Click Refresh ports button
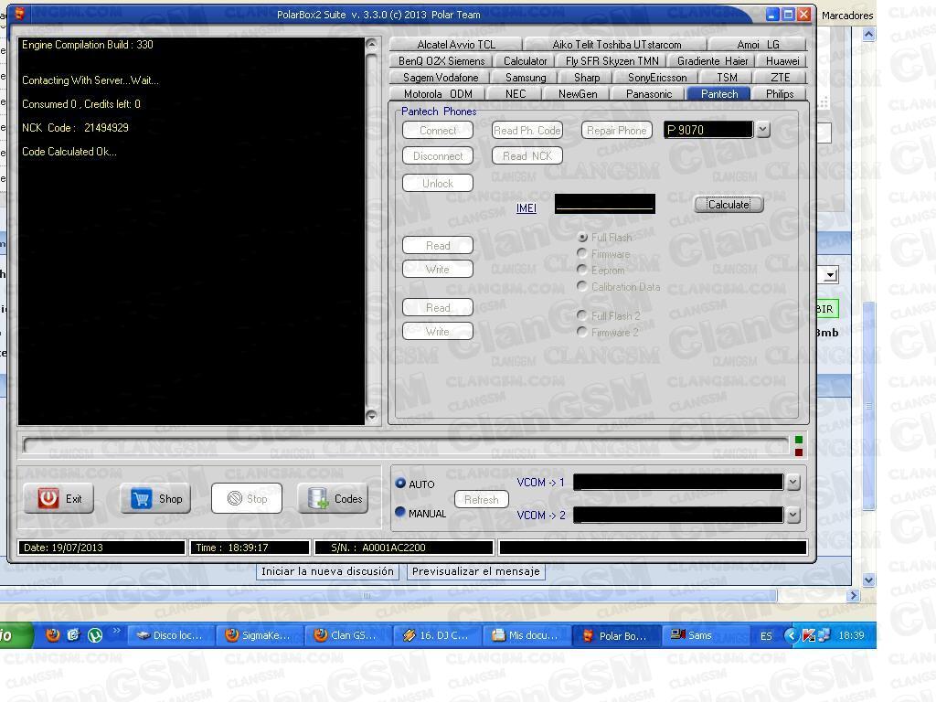The height and width of the screenshot is (702, 936). click(x=481, y=499)
